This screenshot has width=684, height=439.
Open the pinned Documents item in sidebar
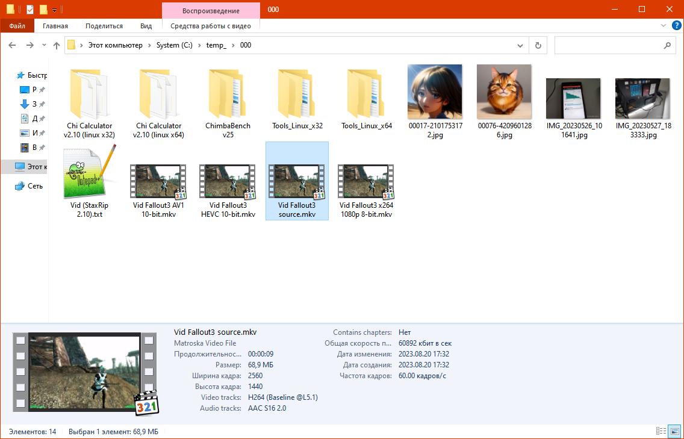pos(32,118)
